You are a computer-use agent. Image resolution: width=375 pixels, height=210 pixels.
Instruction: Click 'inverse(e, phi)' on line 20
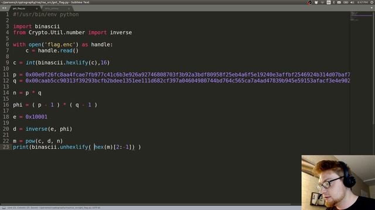(49, 129)
